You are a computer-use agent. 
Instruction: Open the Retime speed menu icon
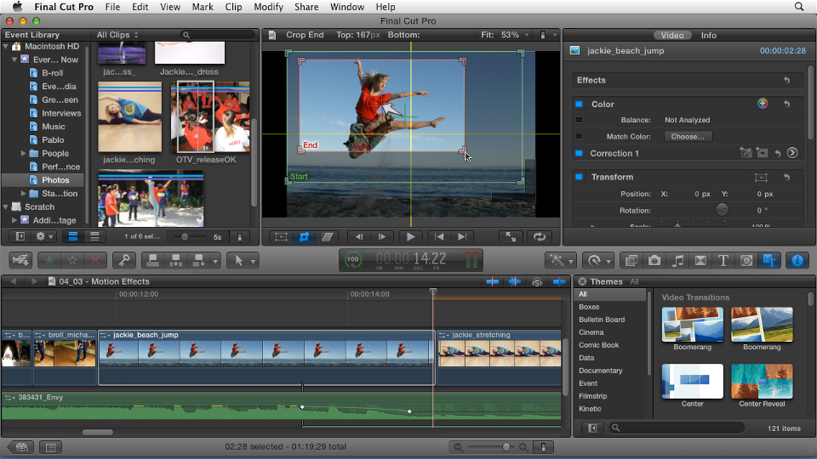pyautogui.click(x=595, y=260)
